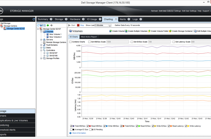Open Edit Data Collector Settings
Image resolution: width=211 pixels, height=139 pixels.
point(170,11)
